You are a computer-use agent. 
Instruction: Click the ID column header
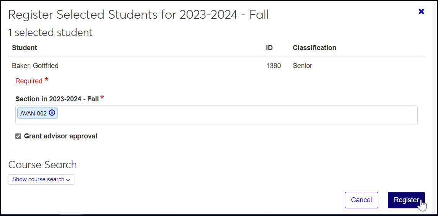pos(269,48)
